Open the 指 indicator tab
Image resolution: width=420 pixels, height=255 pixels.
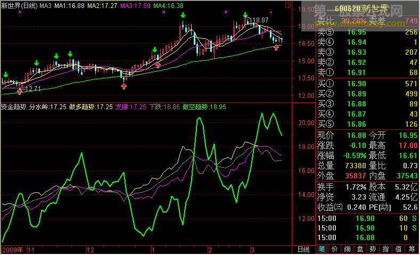386,250
